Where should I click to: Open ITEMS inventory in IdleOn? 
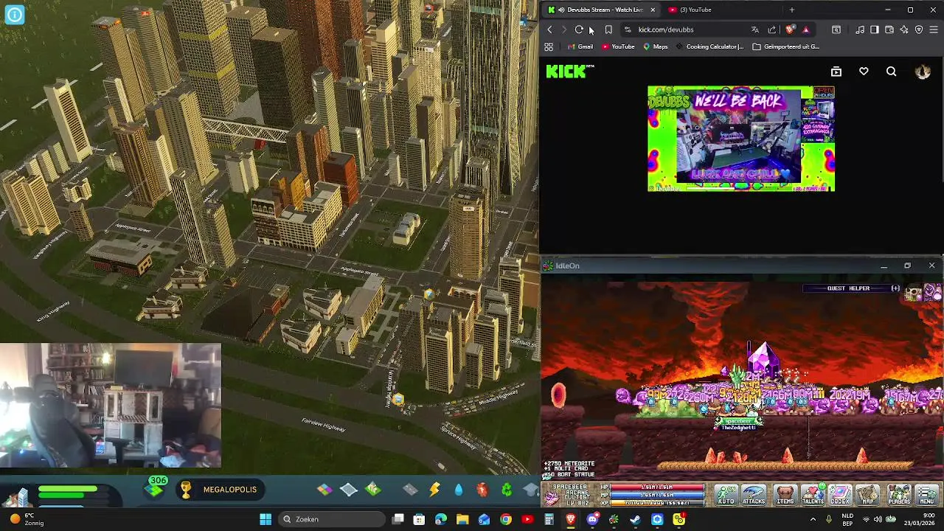(x=785, y=495)
